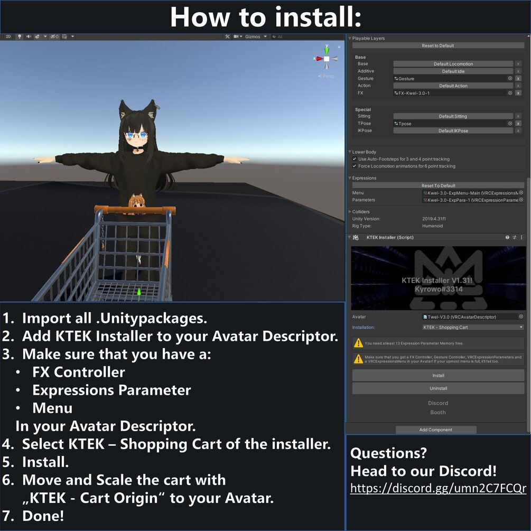
Task: Toggle scene audio speaker icon
Action: coord(29,36)
